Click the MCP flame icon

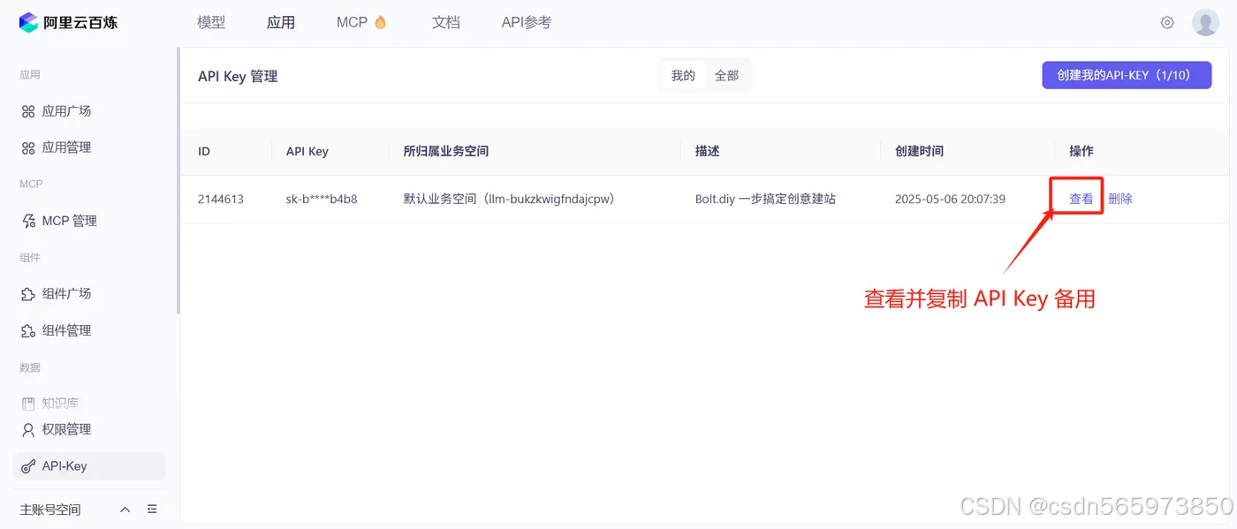[380, 22]
